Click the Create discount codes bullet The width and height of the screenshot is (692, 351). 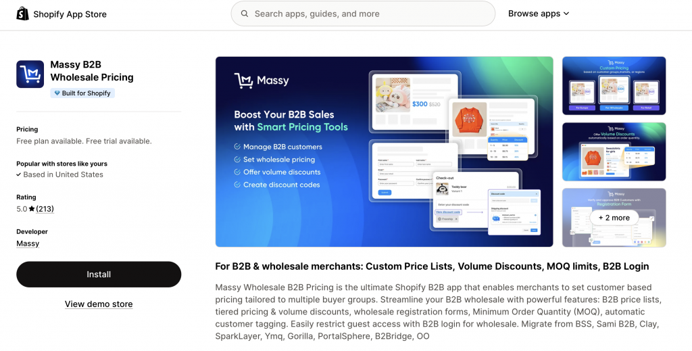tap(281, 185)
